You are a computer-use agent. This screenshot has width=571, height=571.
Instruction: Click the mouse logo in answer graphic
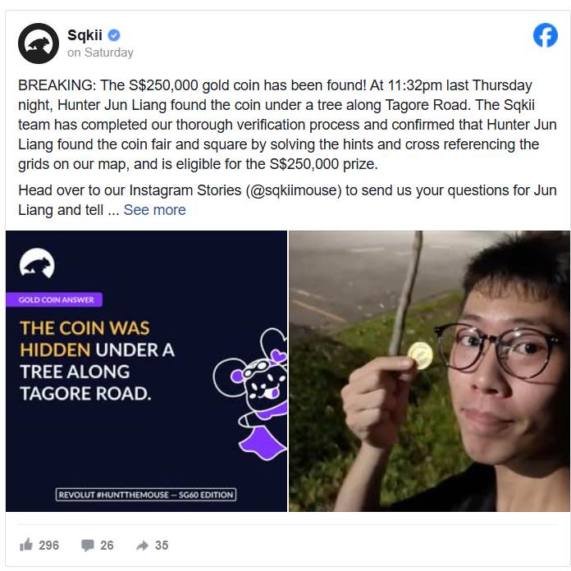37,263
